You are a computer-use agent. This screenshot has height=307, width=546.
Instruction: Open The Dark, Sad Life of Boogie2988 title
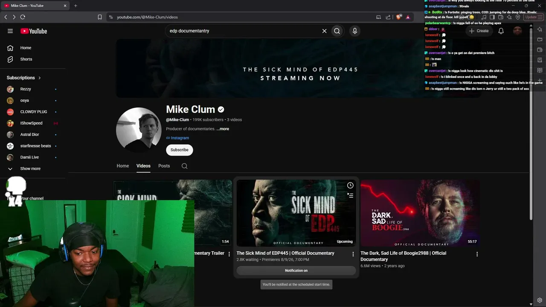pyautogui.click(x=403, y=256)
